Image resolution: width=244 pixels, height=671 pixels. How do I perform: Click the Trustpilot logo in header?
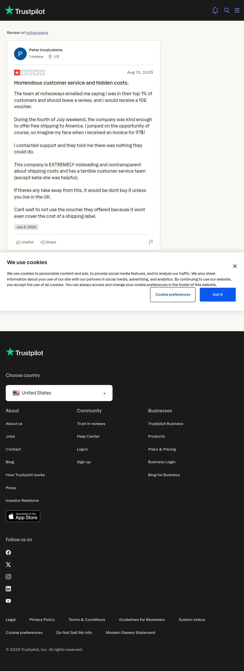[x=25, y=11]
